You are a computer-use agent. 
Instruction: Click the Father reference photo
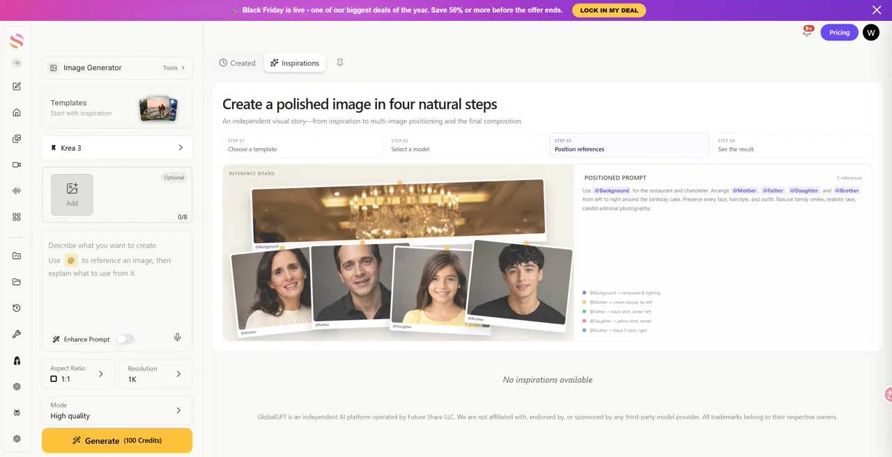[x=352, y=283]
